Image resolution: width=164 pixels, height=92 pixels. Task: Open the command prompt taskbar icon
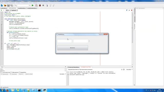pyautogui.click(x=39, y=90)
